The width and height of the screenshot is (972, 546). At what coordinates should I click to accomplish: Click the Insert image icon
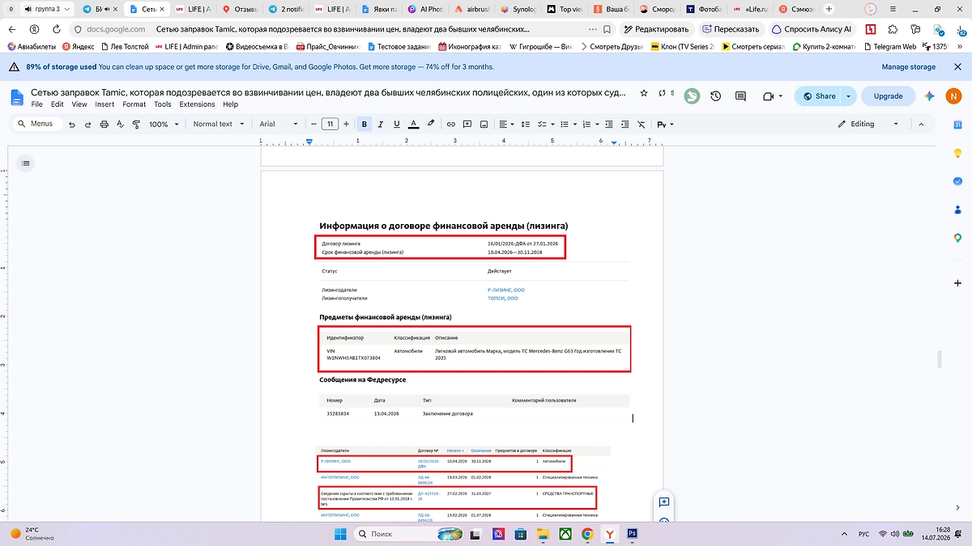[484, 125]
